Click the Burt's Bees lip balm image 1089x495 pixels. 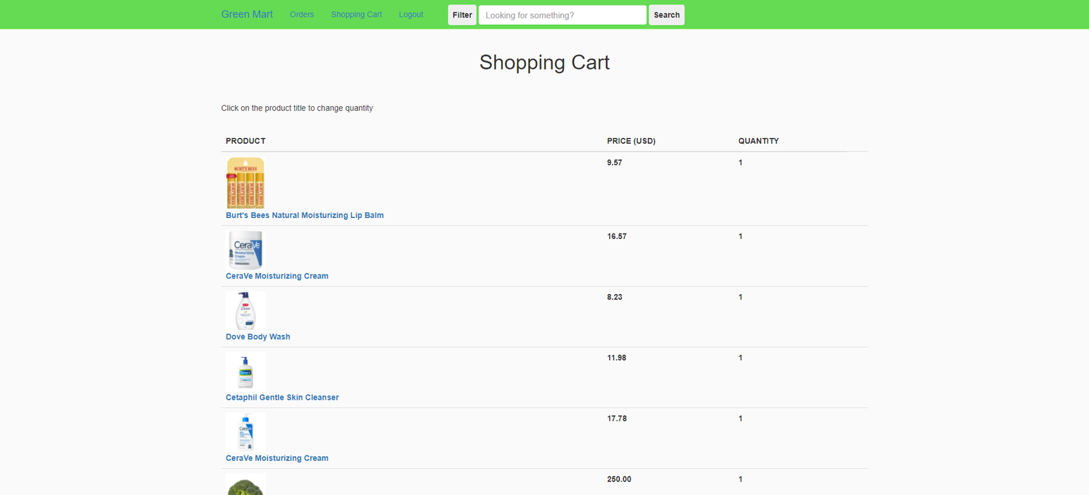245,183
